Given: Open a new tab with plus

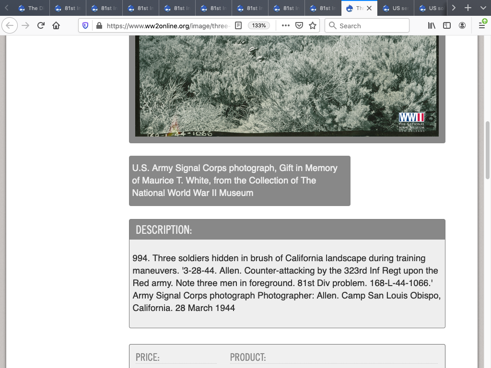Looking at the screenshot, I should (x=468, y=8).
